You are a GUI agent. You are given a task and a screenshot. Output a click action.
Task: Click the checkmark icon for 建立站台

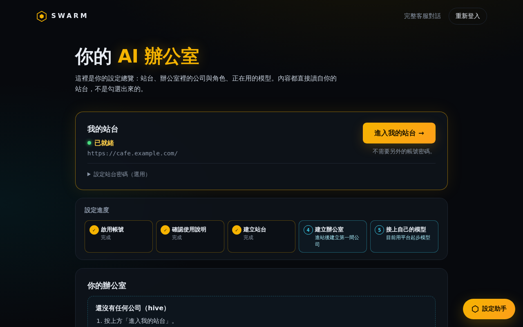237,230
